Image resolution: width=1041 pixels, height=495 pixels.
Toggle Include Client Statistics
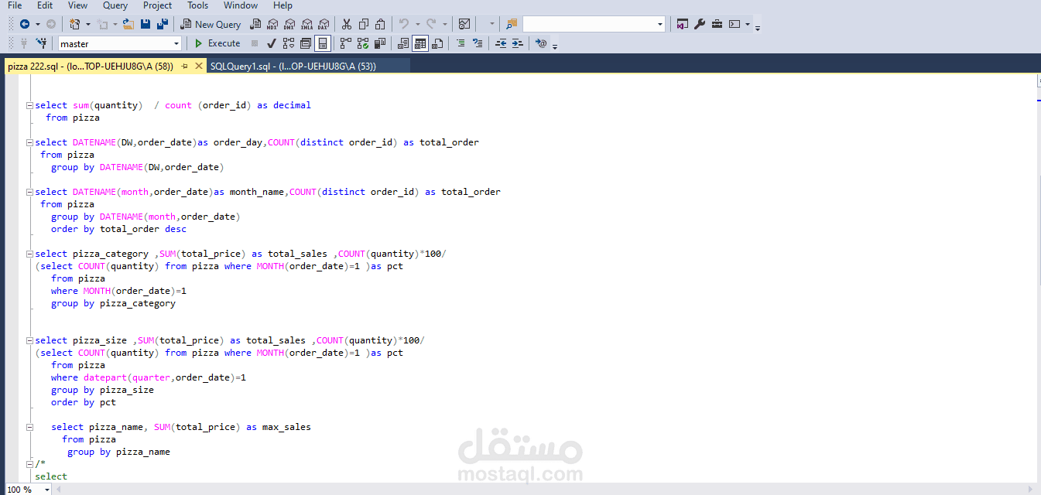pos(380,43)
